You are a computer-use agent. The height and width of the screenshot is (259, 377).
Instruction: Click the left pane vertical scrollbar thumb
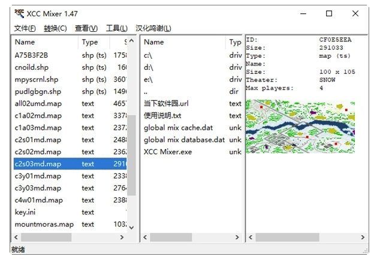click(x=131, y=155)
